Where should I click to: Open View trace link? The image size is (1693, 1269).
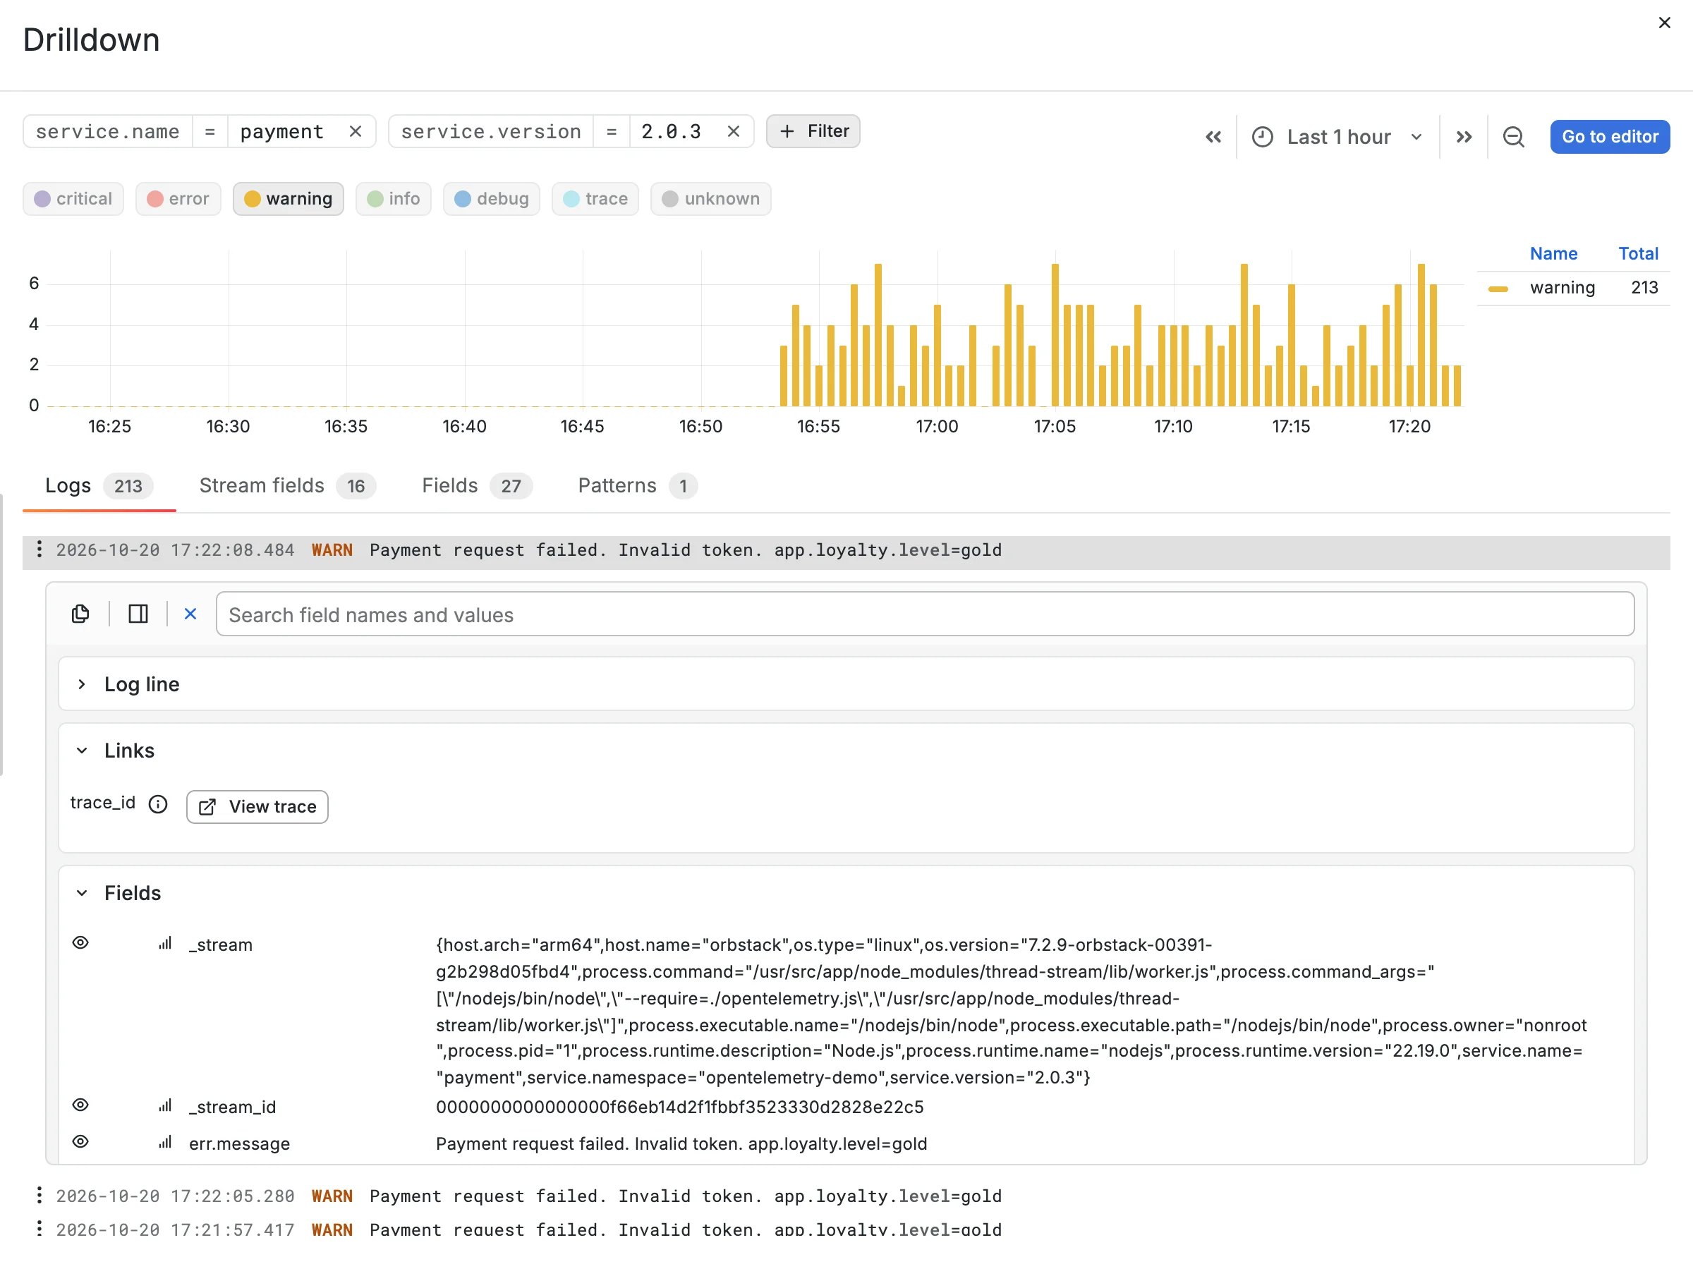point(257,807)
